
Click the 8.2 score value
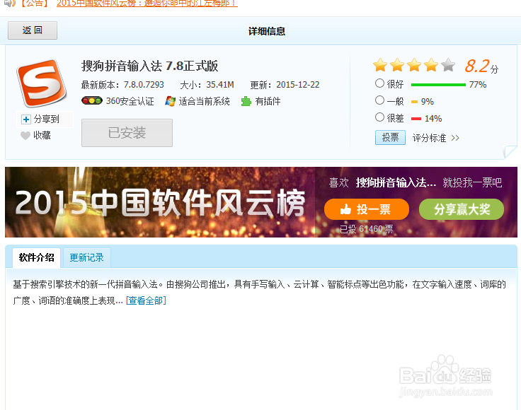coord(477,66)
